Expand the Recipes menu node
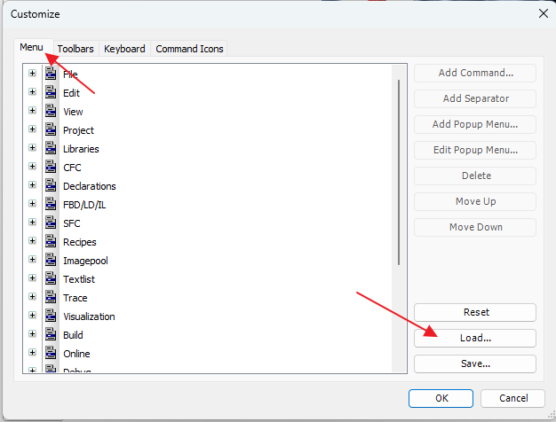This screenshot has height=422, width=556. [x=32, y=241]
